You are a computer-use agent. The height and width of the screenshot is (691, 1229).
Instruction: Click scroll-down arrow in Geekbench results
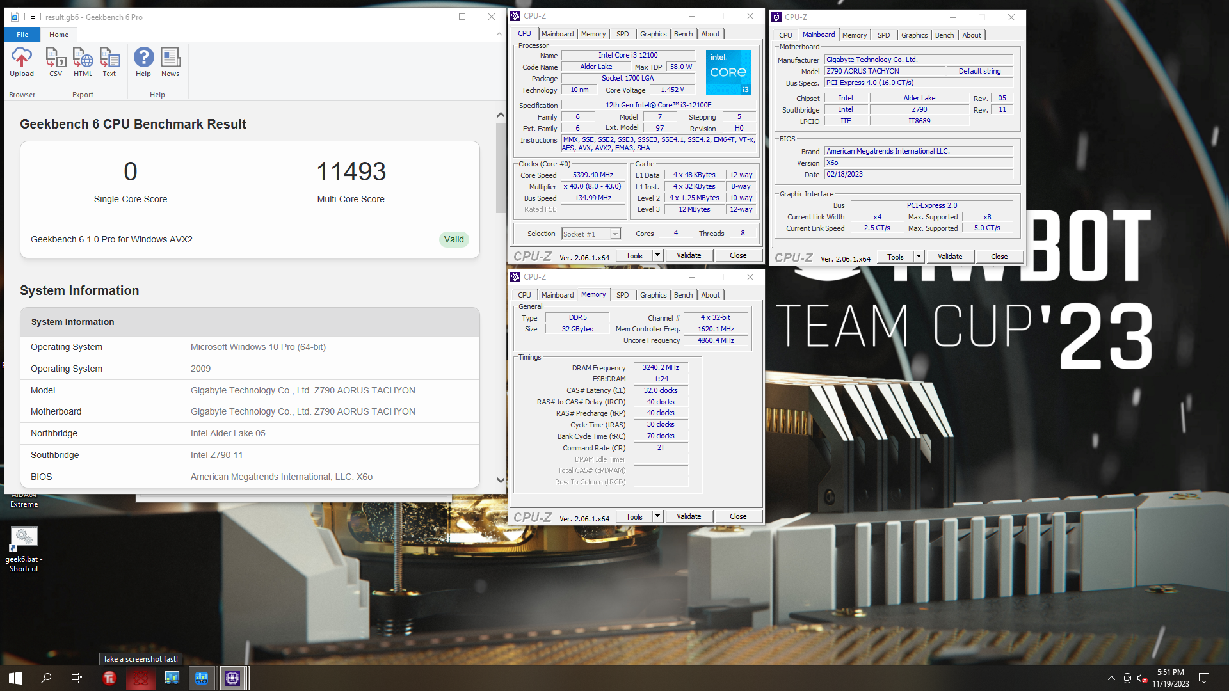[x=501, y=480]
